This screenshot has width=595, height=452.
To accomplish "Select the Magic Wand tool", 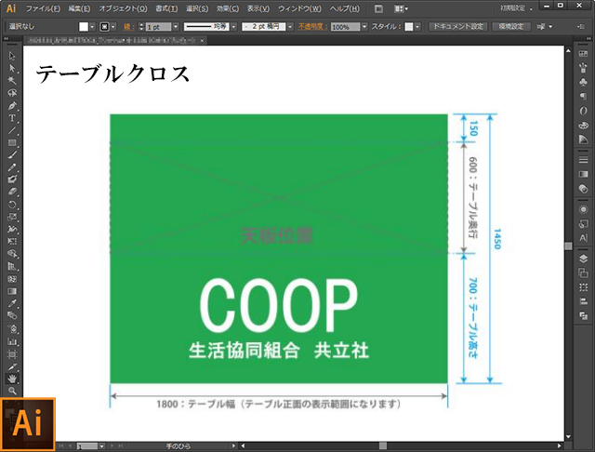I will coord(12,81).
